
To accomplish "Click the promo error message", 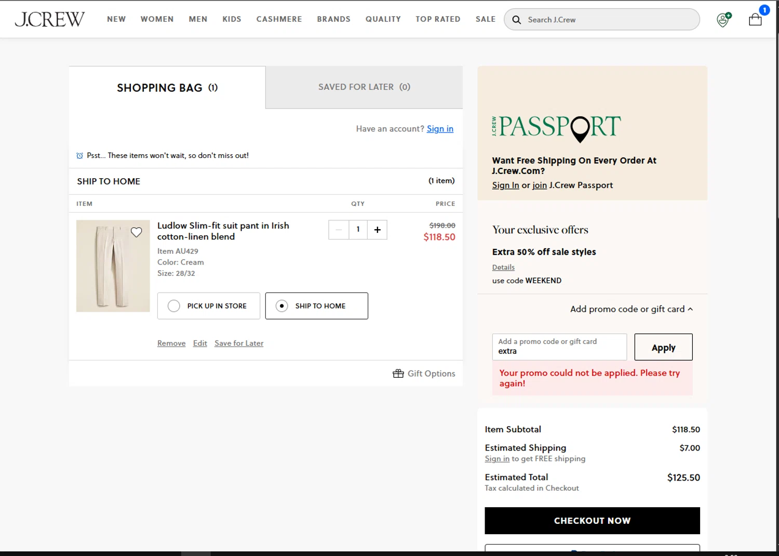I will point(592,378).
